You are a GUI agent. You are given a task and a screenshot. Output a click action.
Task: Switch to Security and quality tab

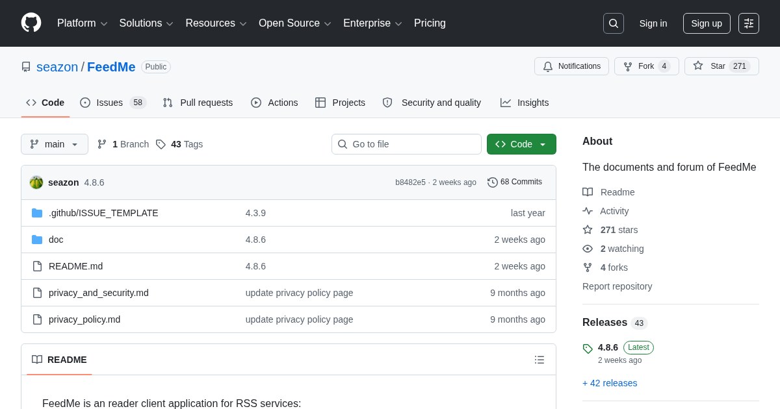pos(432,103)
